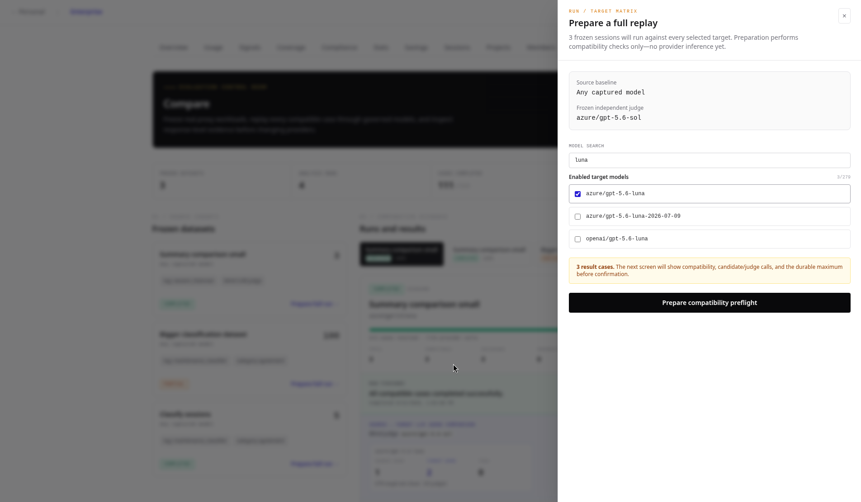Open the Enterprise workspace link
The width and height of the screenshot is (861, 502).
(x=86, y=12)
